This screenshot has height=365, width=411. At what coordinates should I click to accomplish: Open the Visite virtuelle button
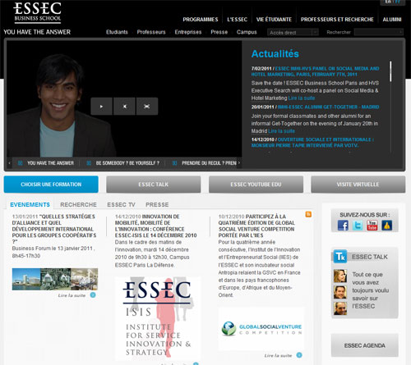[x=358, y=185]
